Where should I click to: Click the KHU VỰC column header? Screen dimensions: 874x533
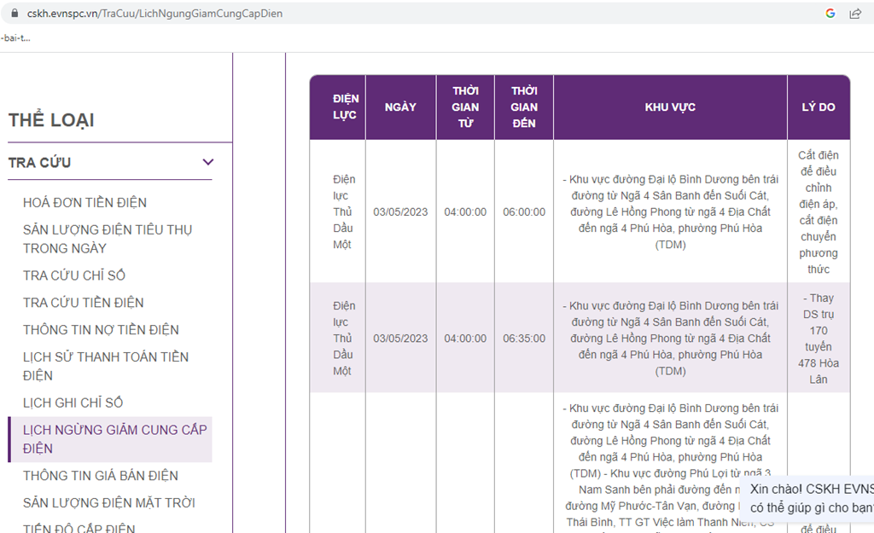point(670,107)
